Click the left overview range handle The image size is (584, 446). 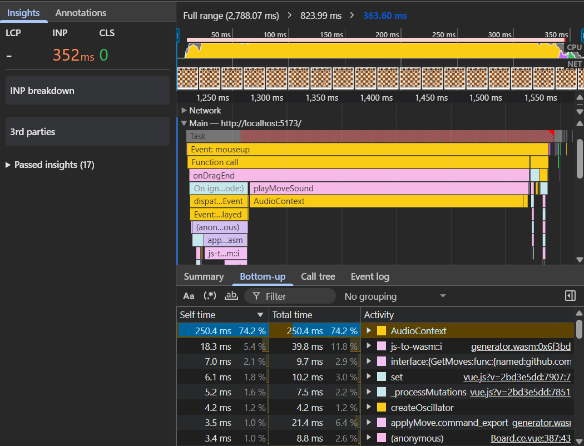pyautogui.click(x=178, y=36)
